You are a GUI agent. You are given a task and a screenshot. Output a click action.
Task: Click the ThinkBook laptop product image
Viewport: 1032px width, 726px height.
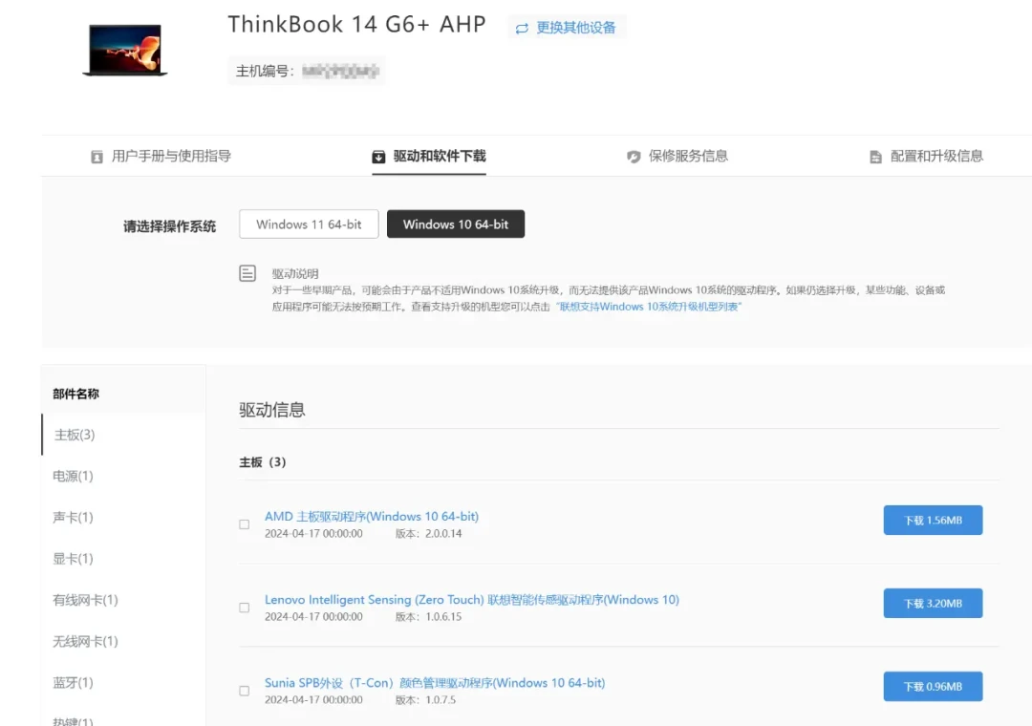coord(125,50)
